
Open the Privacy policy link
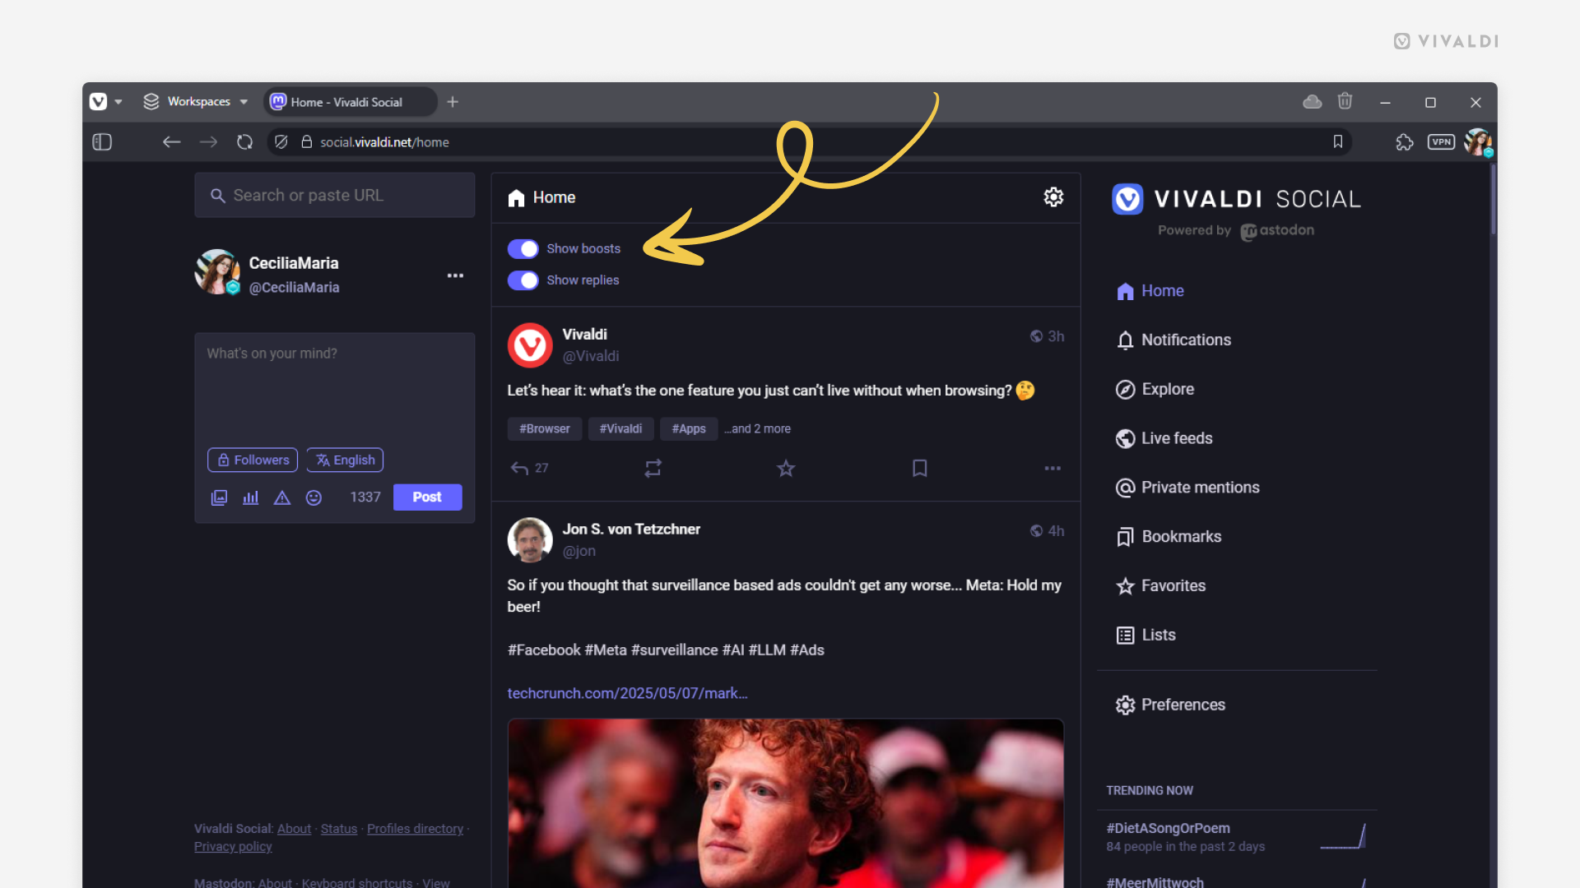point(233,847)
